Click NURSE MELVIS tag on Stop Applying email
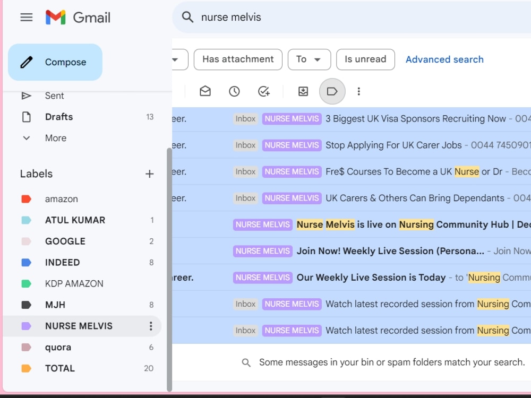This screenshot has height=398, width=531. click(x=292, y=145)
